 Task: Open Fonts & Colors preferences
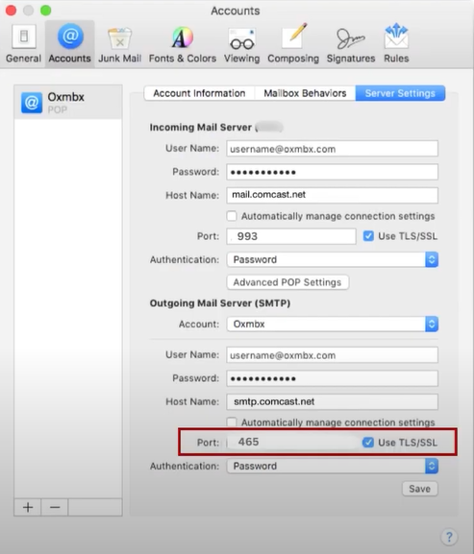(182, 44)
